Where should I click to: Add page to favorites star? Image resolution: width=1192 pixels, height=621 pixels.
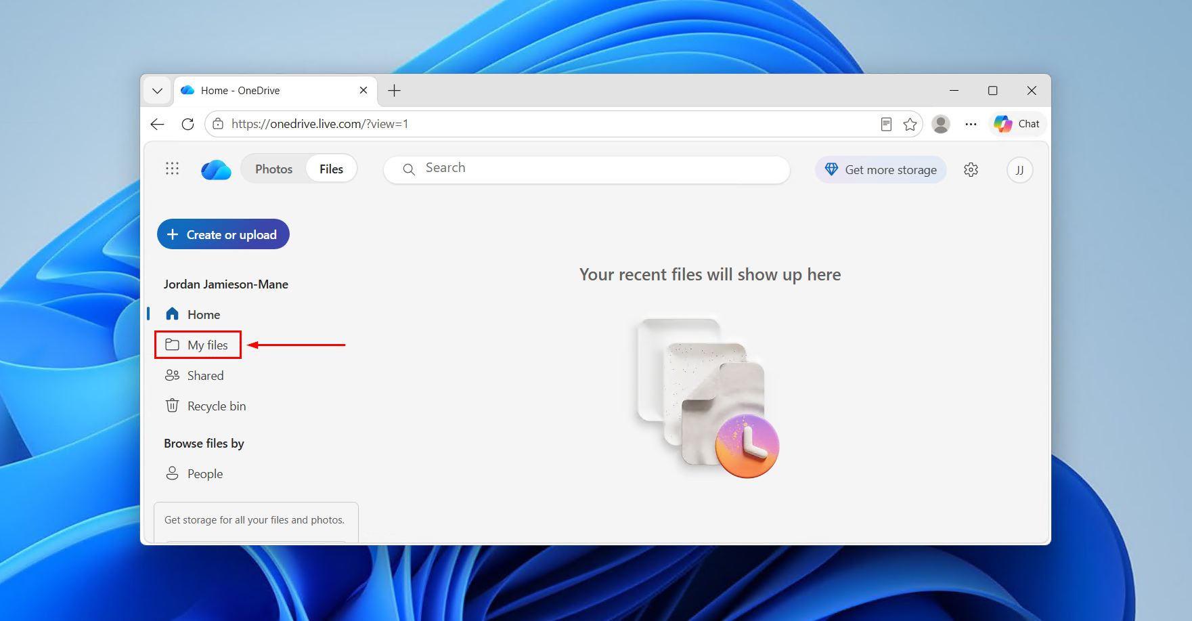(910, 124)
